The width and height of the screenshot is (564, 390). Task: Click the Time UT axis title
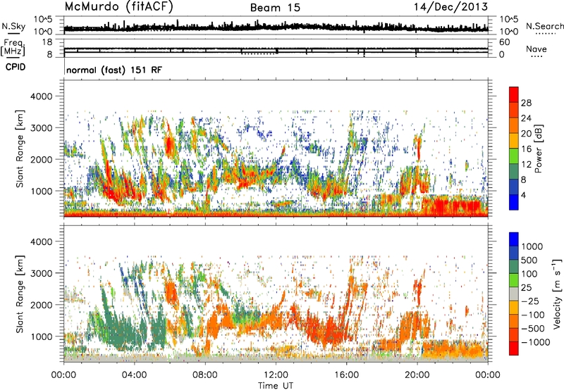[x=276, y=386]
